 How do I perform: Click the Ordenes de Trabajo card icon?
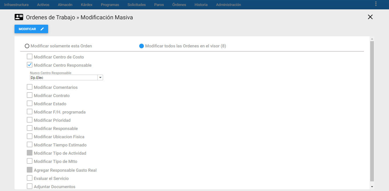point(19,17)
